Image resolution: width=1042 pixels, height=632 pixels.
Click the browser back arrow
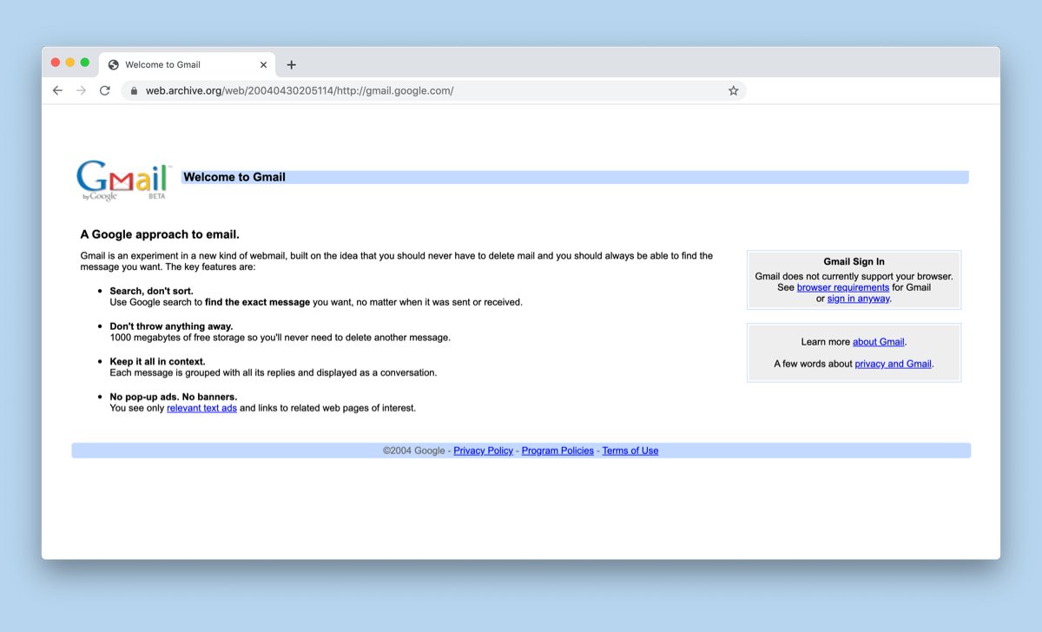57,90
